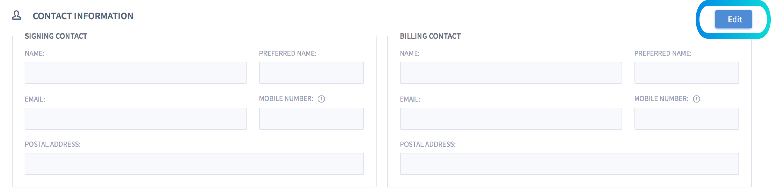
Task: Click the Edit button
Action: click(733, 19)
